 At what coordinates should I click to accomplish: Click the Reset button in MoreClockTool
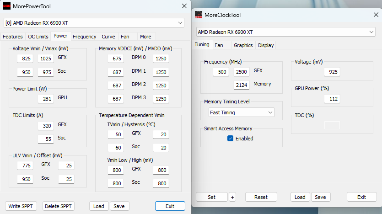tap(261, 197)
